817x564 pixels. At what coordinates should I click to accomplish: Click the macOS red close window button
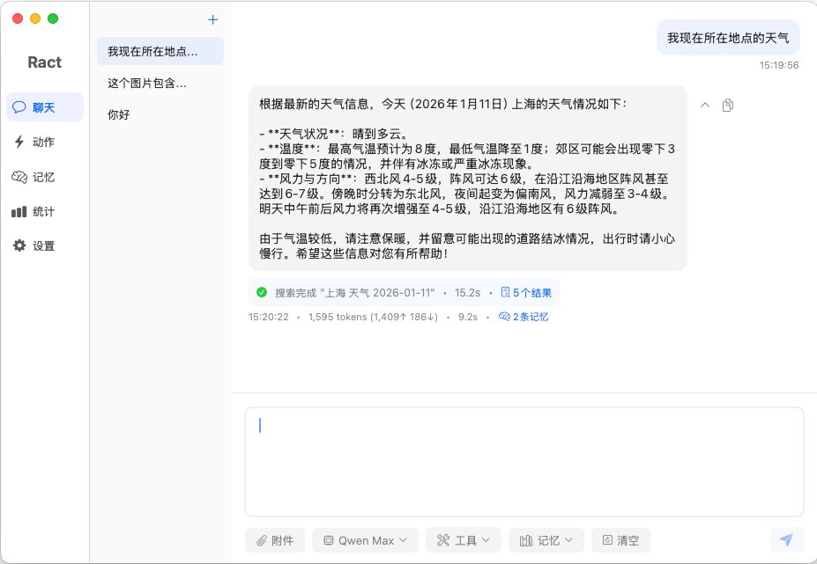pos(18,18)
